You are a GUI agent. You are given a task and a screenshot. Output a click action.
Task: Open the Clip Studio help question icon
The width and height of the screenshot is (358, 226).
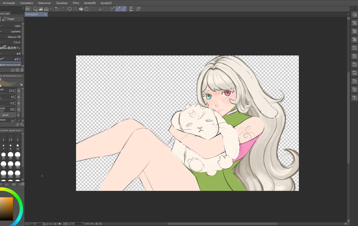[138, 9]
